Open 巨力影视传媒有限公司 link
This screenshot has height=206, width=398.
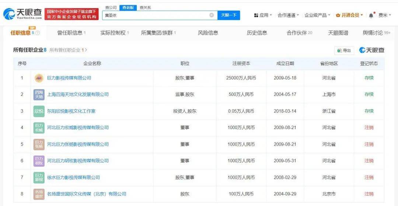[x=69, y=78]
